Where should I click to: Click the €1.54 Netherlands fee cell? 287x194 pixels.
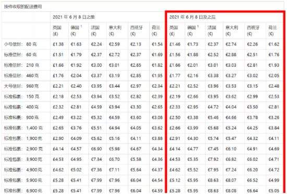[x=157, y=44]
